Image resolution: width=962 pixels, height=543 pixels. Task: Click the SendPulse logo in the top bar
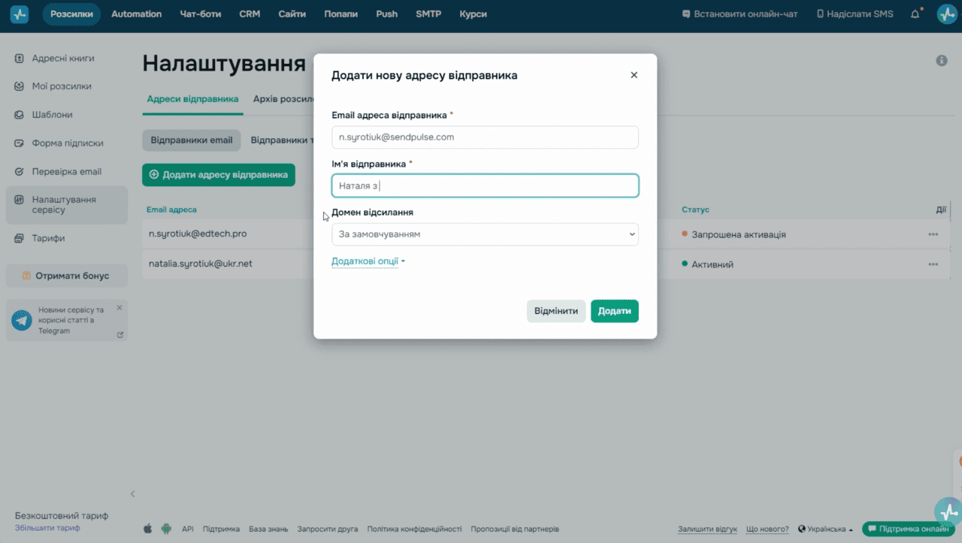click(20, 14)
